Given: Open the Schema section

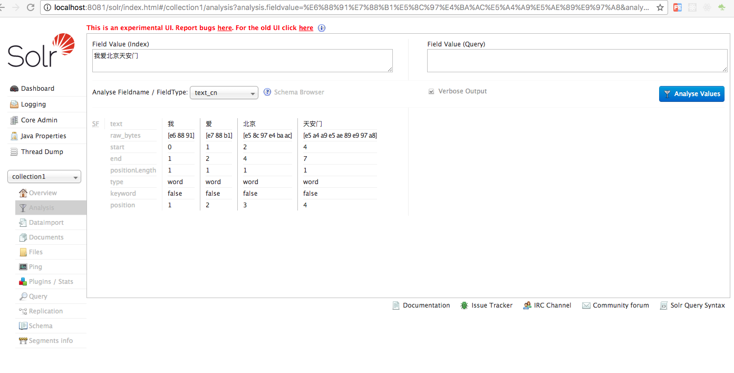Looking at the screenshot, I should pyautogui.click(x=41, y=326).
